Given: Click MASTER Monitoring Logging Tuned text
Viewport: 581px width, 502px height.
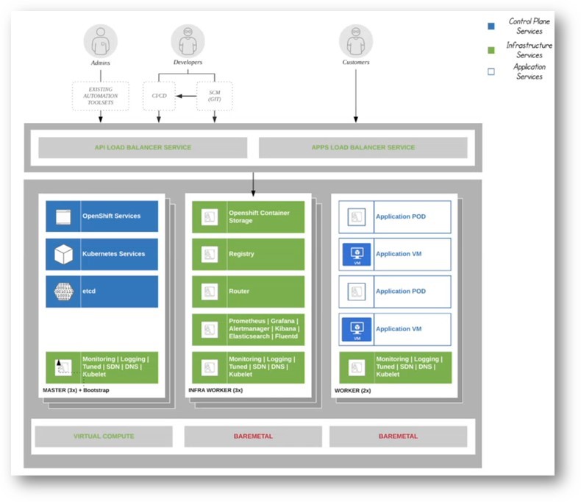Looking at the screenshot, I should pos(115,367).
